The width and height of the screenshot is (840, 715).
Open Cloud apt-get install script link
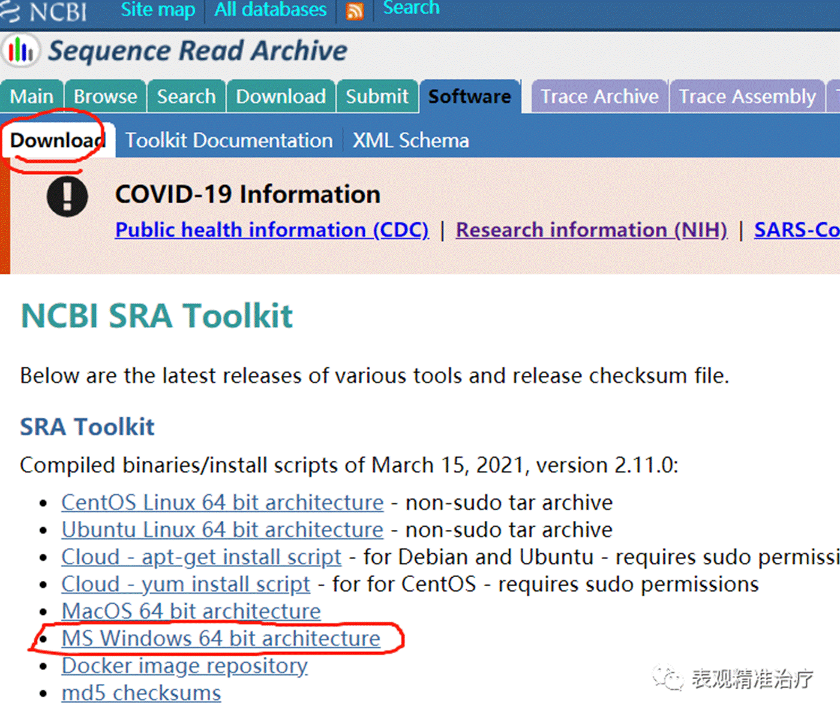pyautogui.click(x=201, y=557)
